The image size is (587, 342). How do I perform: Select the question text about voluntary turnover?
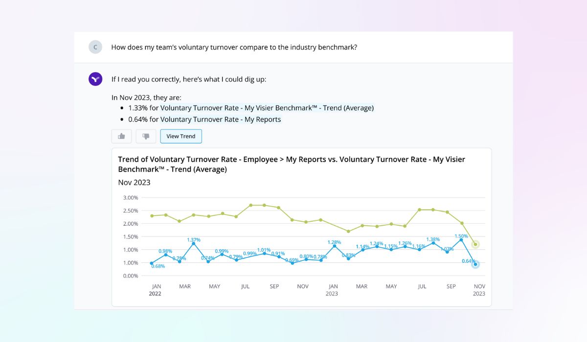coord(234,47)
